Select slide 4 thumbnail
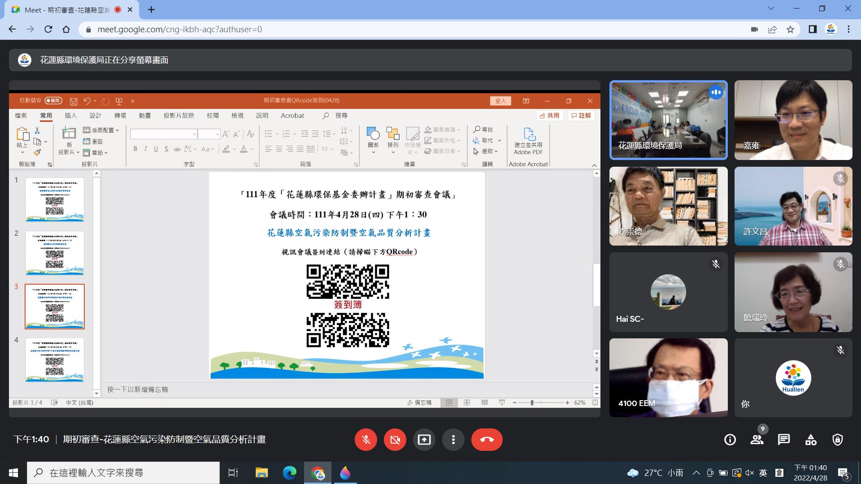The image size is (861, 484). [55, 360]
